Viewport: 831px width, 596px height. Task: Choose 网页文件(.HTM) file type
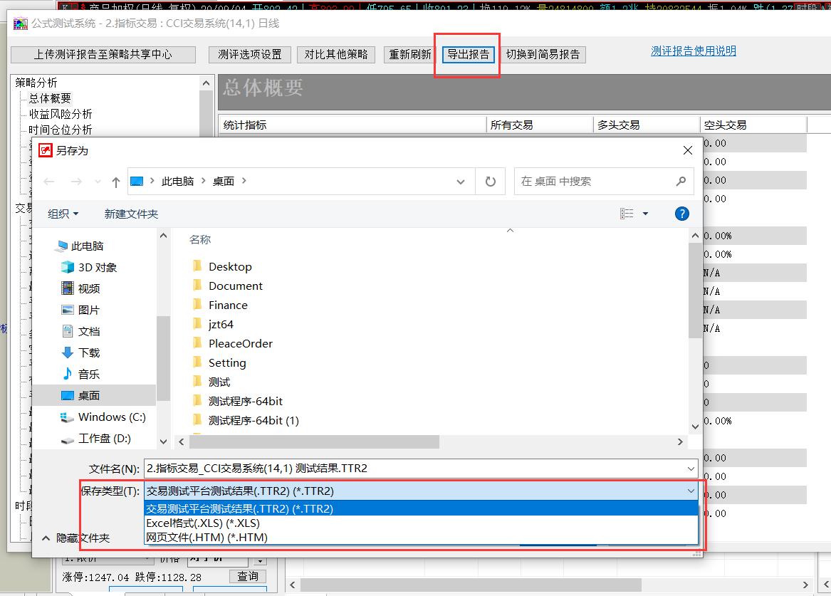[422, 537]
